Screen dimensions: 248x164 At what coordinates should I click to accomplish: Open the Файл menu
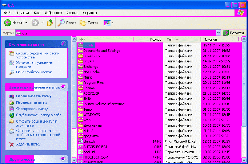pos(8,13)
